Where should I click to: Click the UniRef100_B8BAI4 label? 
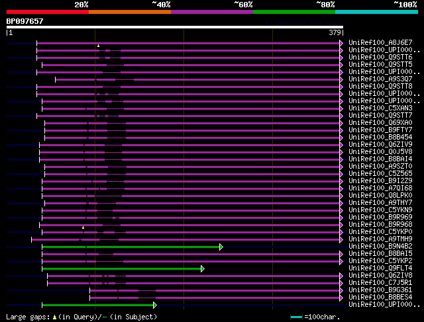pos(380,159)
